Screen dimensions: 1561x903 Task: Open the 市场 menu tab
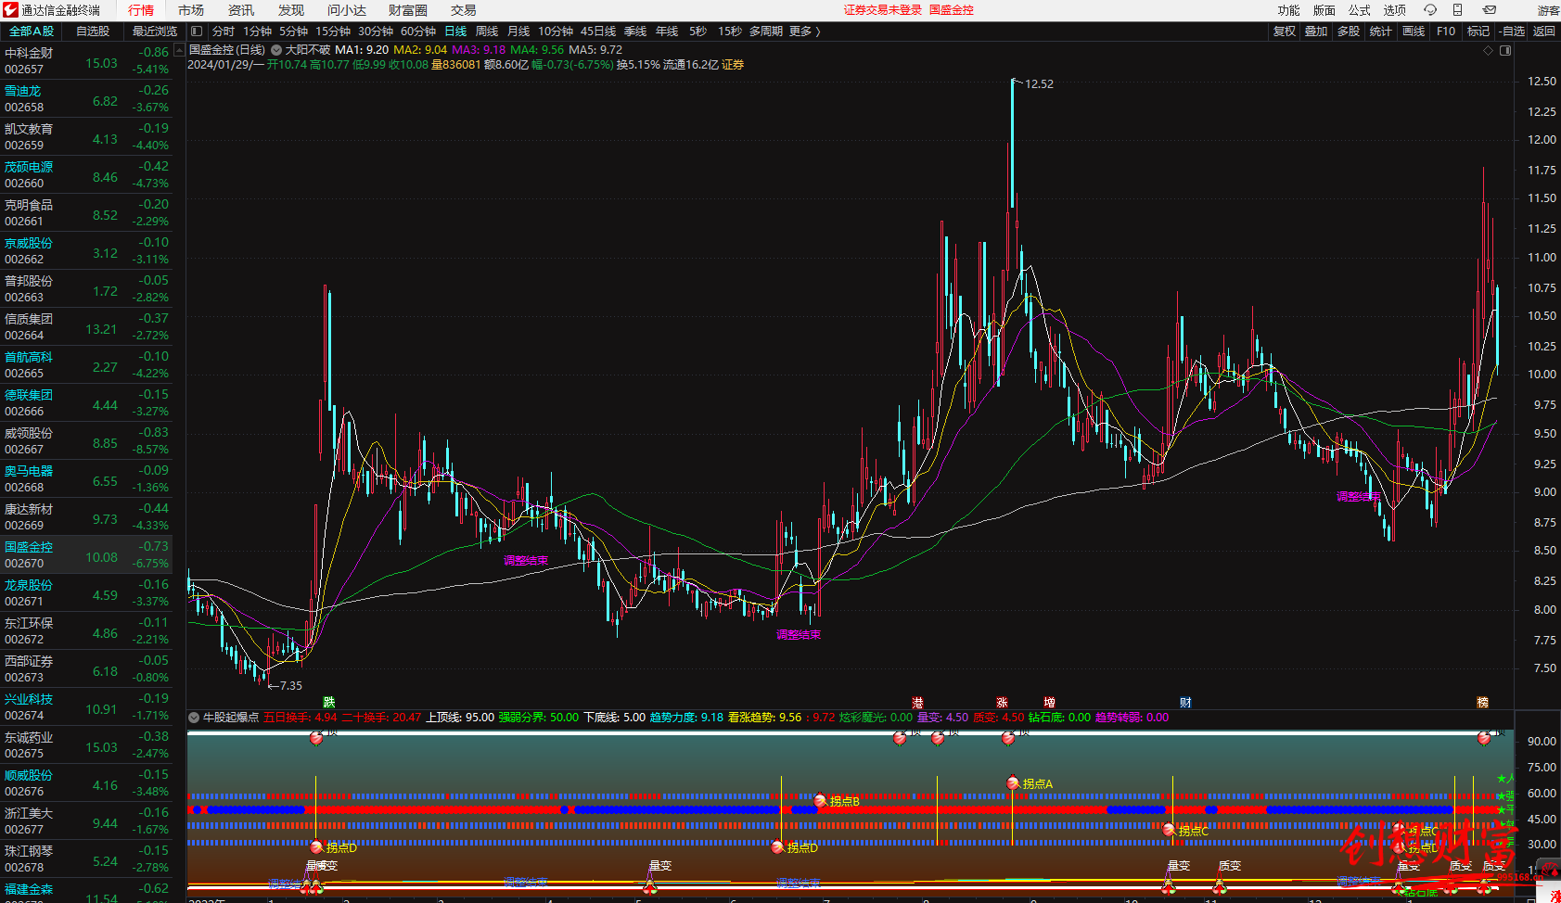(191, 10)
